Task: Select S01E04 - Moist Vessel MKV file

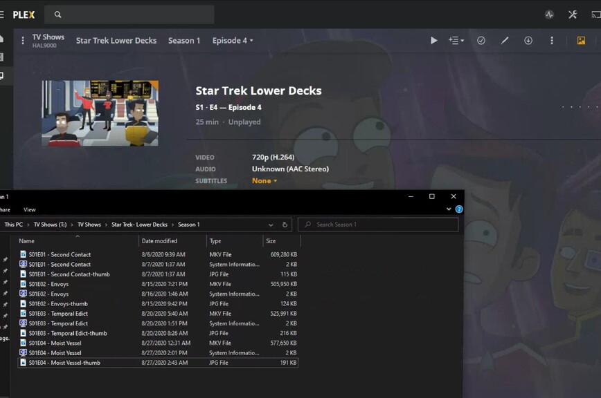Action: [x=158, y=343]
